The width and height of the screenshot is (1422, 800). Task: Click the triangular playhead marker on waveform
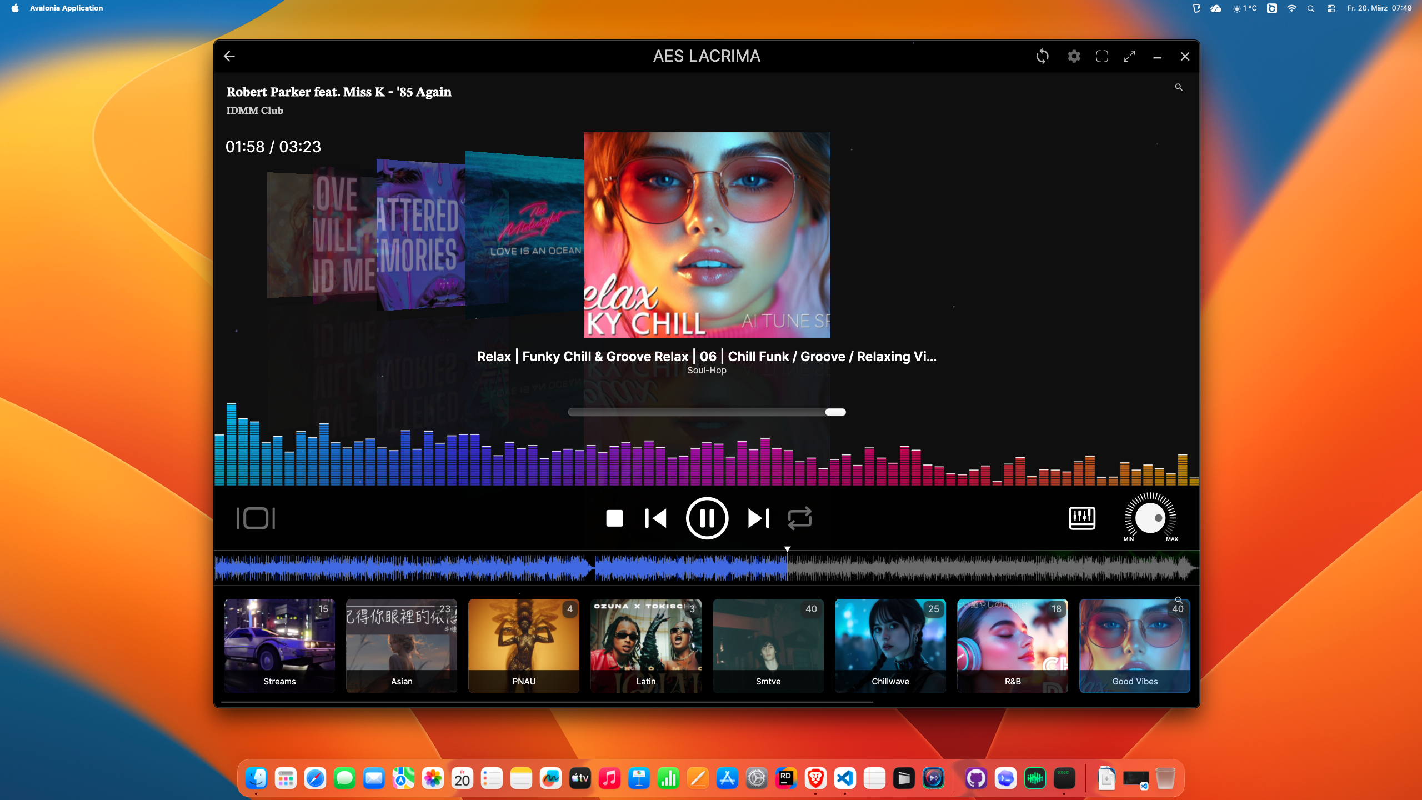coord(787,549)
